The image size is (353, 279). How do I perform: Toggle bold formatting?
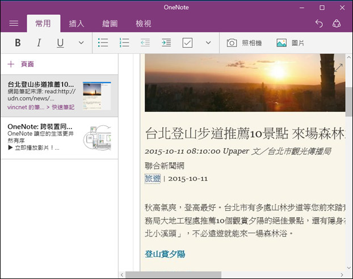click(18, 43)
